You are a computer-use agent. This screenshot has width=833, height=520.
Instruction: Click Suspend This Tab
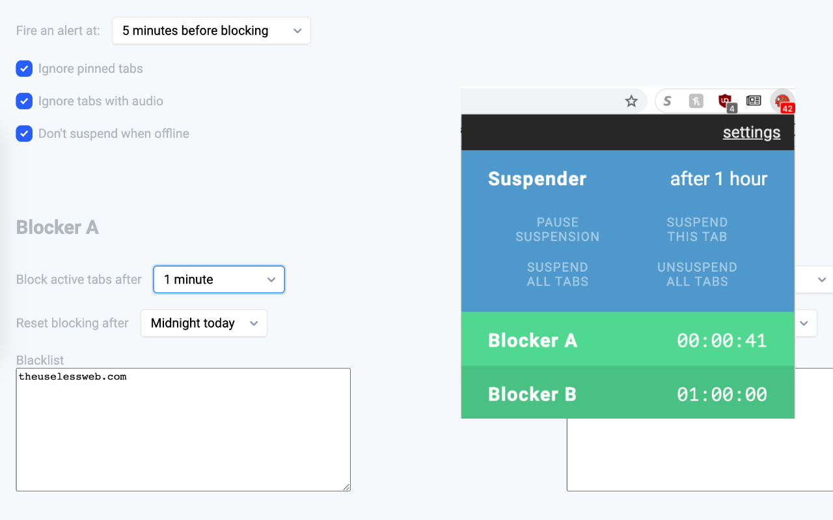697,229
